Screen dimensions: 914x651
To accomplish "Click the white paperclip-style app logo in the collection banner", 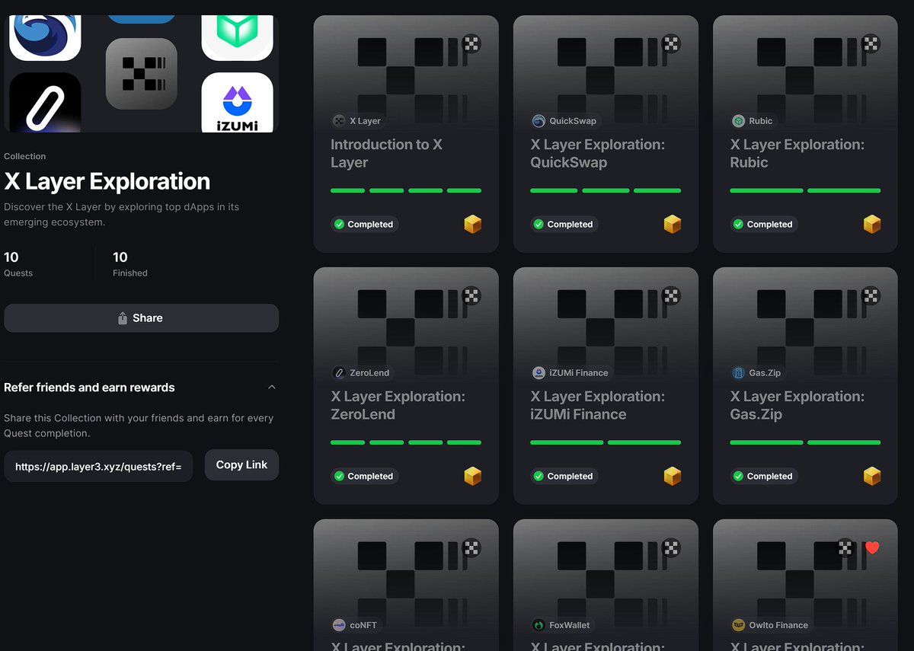I will pyautogui.click(x=45, y=103).
